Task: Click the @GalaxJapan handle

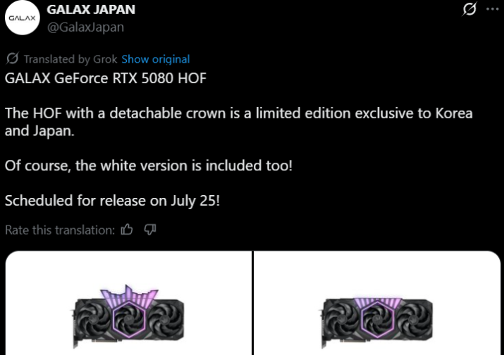Action: pyautogui.click(x=85, y=27)
